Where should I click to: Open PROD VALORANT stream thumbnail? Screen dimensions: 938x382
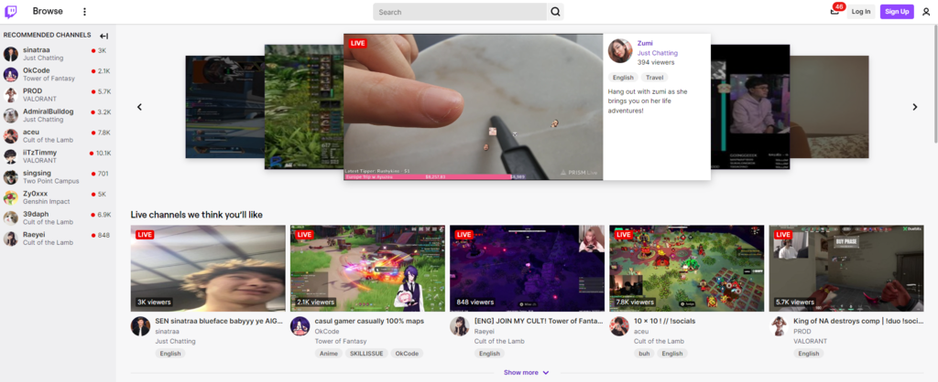pyautogui.click(x=846, y=268)
